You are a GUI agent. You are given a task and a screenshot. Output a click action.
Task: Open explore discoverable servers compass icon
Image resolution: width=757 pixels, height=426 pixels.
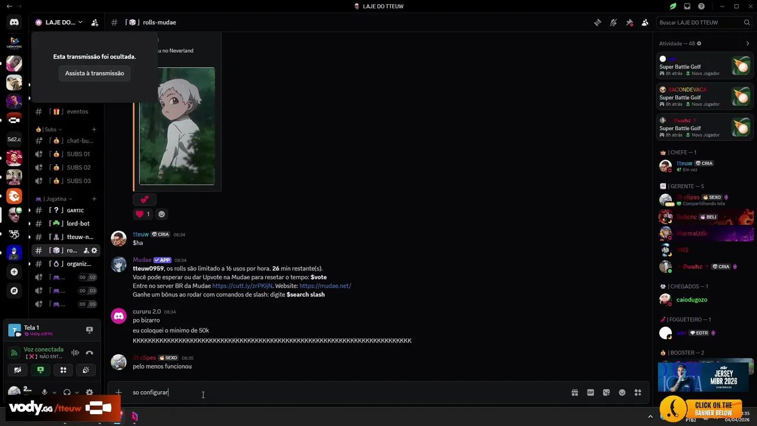tap(14, 291)
